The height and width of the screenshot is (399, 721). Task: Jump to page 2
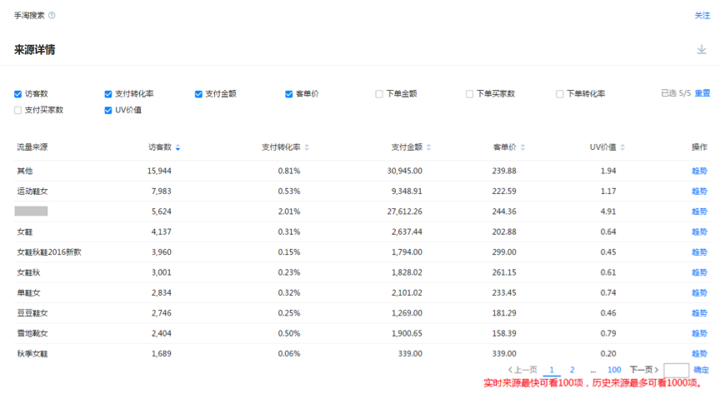[572, 370]
